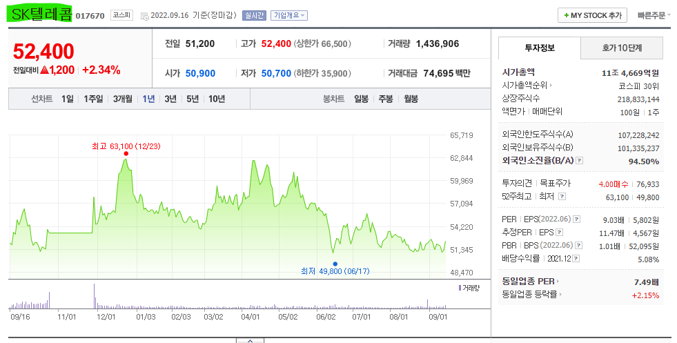677x343 pixels.
Task: Click the arrow icon next to 동일업종 등락률
Action: (x=561, y=295)
